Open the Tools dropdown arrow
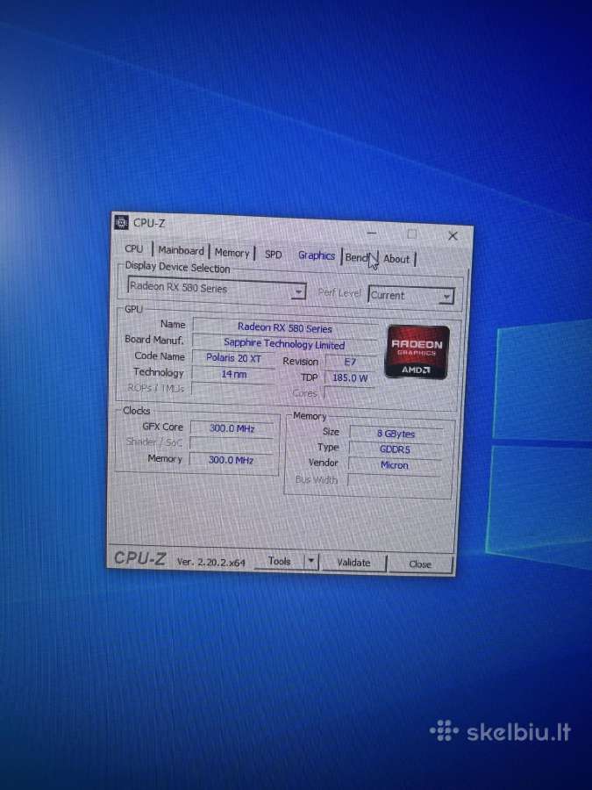This screenshot has height=790, width=592. click(x=311, y=561)
